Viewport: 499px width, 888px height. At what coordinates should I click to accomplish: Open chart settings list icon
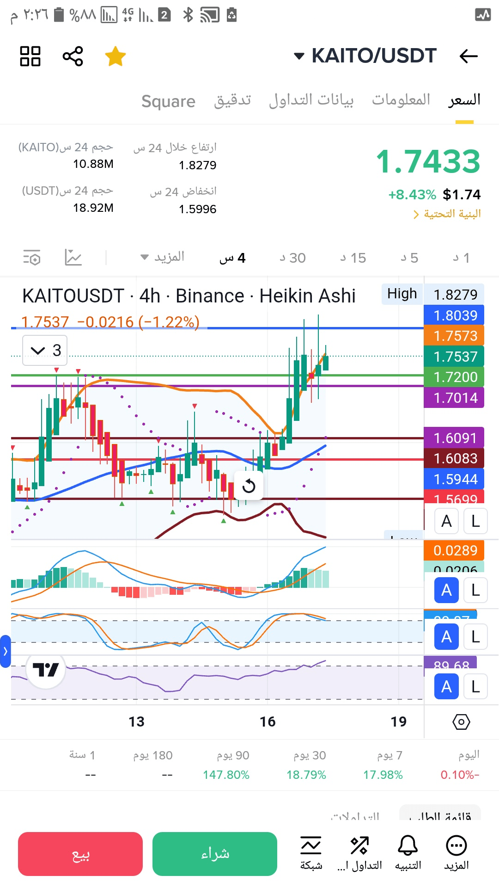click(32, 257)
